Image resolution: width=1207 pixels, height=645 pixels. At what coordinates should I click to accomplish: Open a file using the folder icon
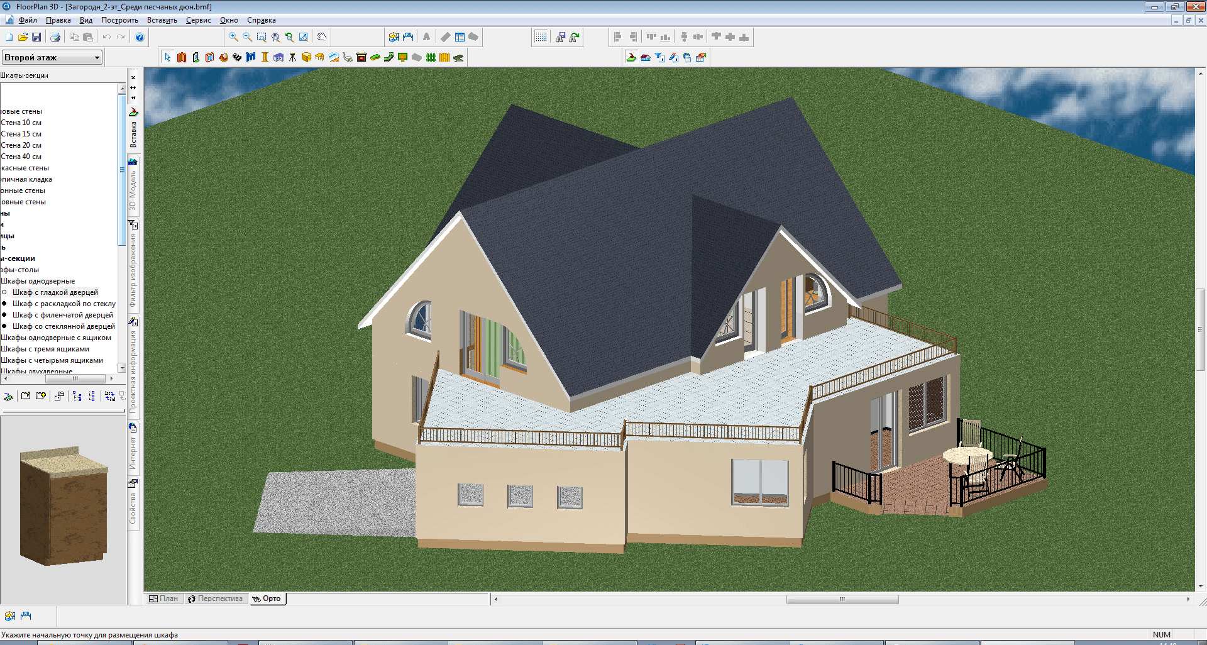(x=23, y=37)
